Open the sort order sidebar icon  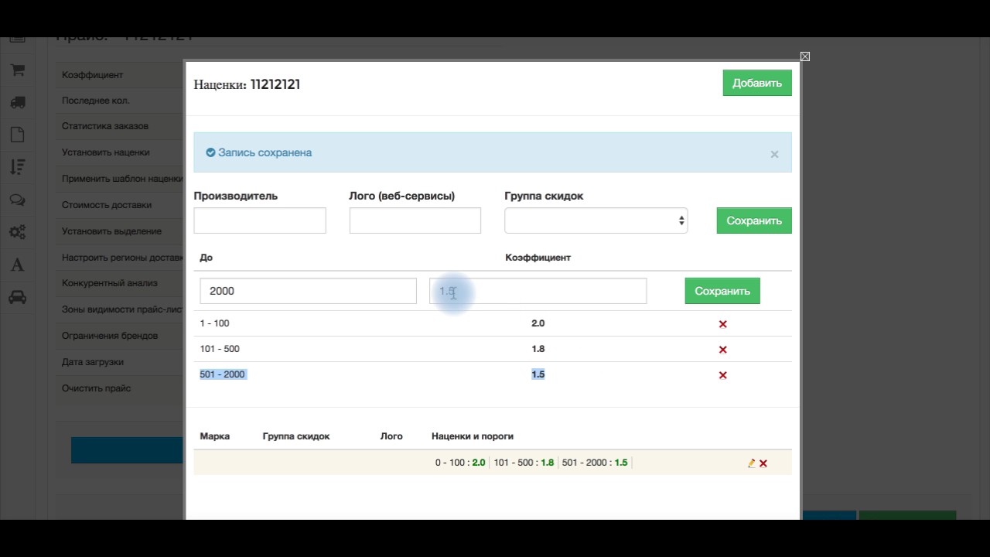pyautogui.click(x=17, y=166)
